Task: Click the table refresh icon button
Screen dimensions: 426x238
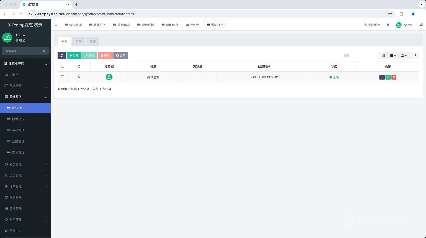Action: pos(62,55)
